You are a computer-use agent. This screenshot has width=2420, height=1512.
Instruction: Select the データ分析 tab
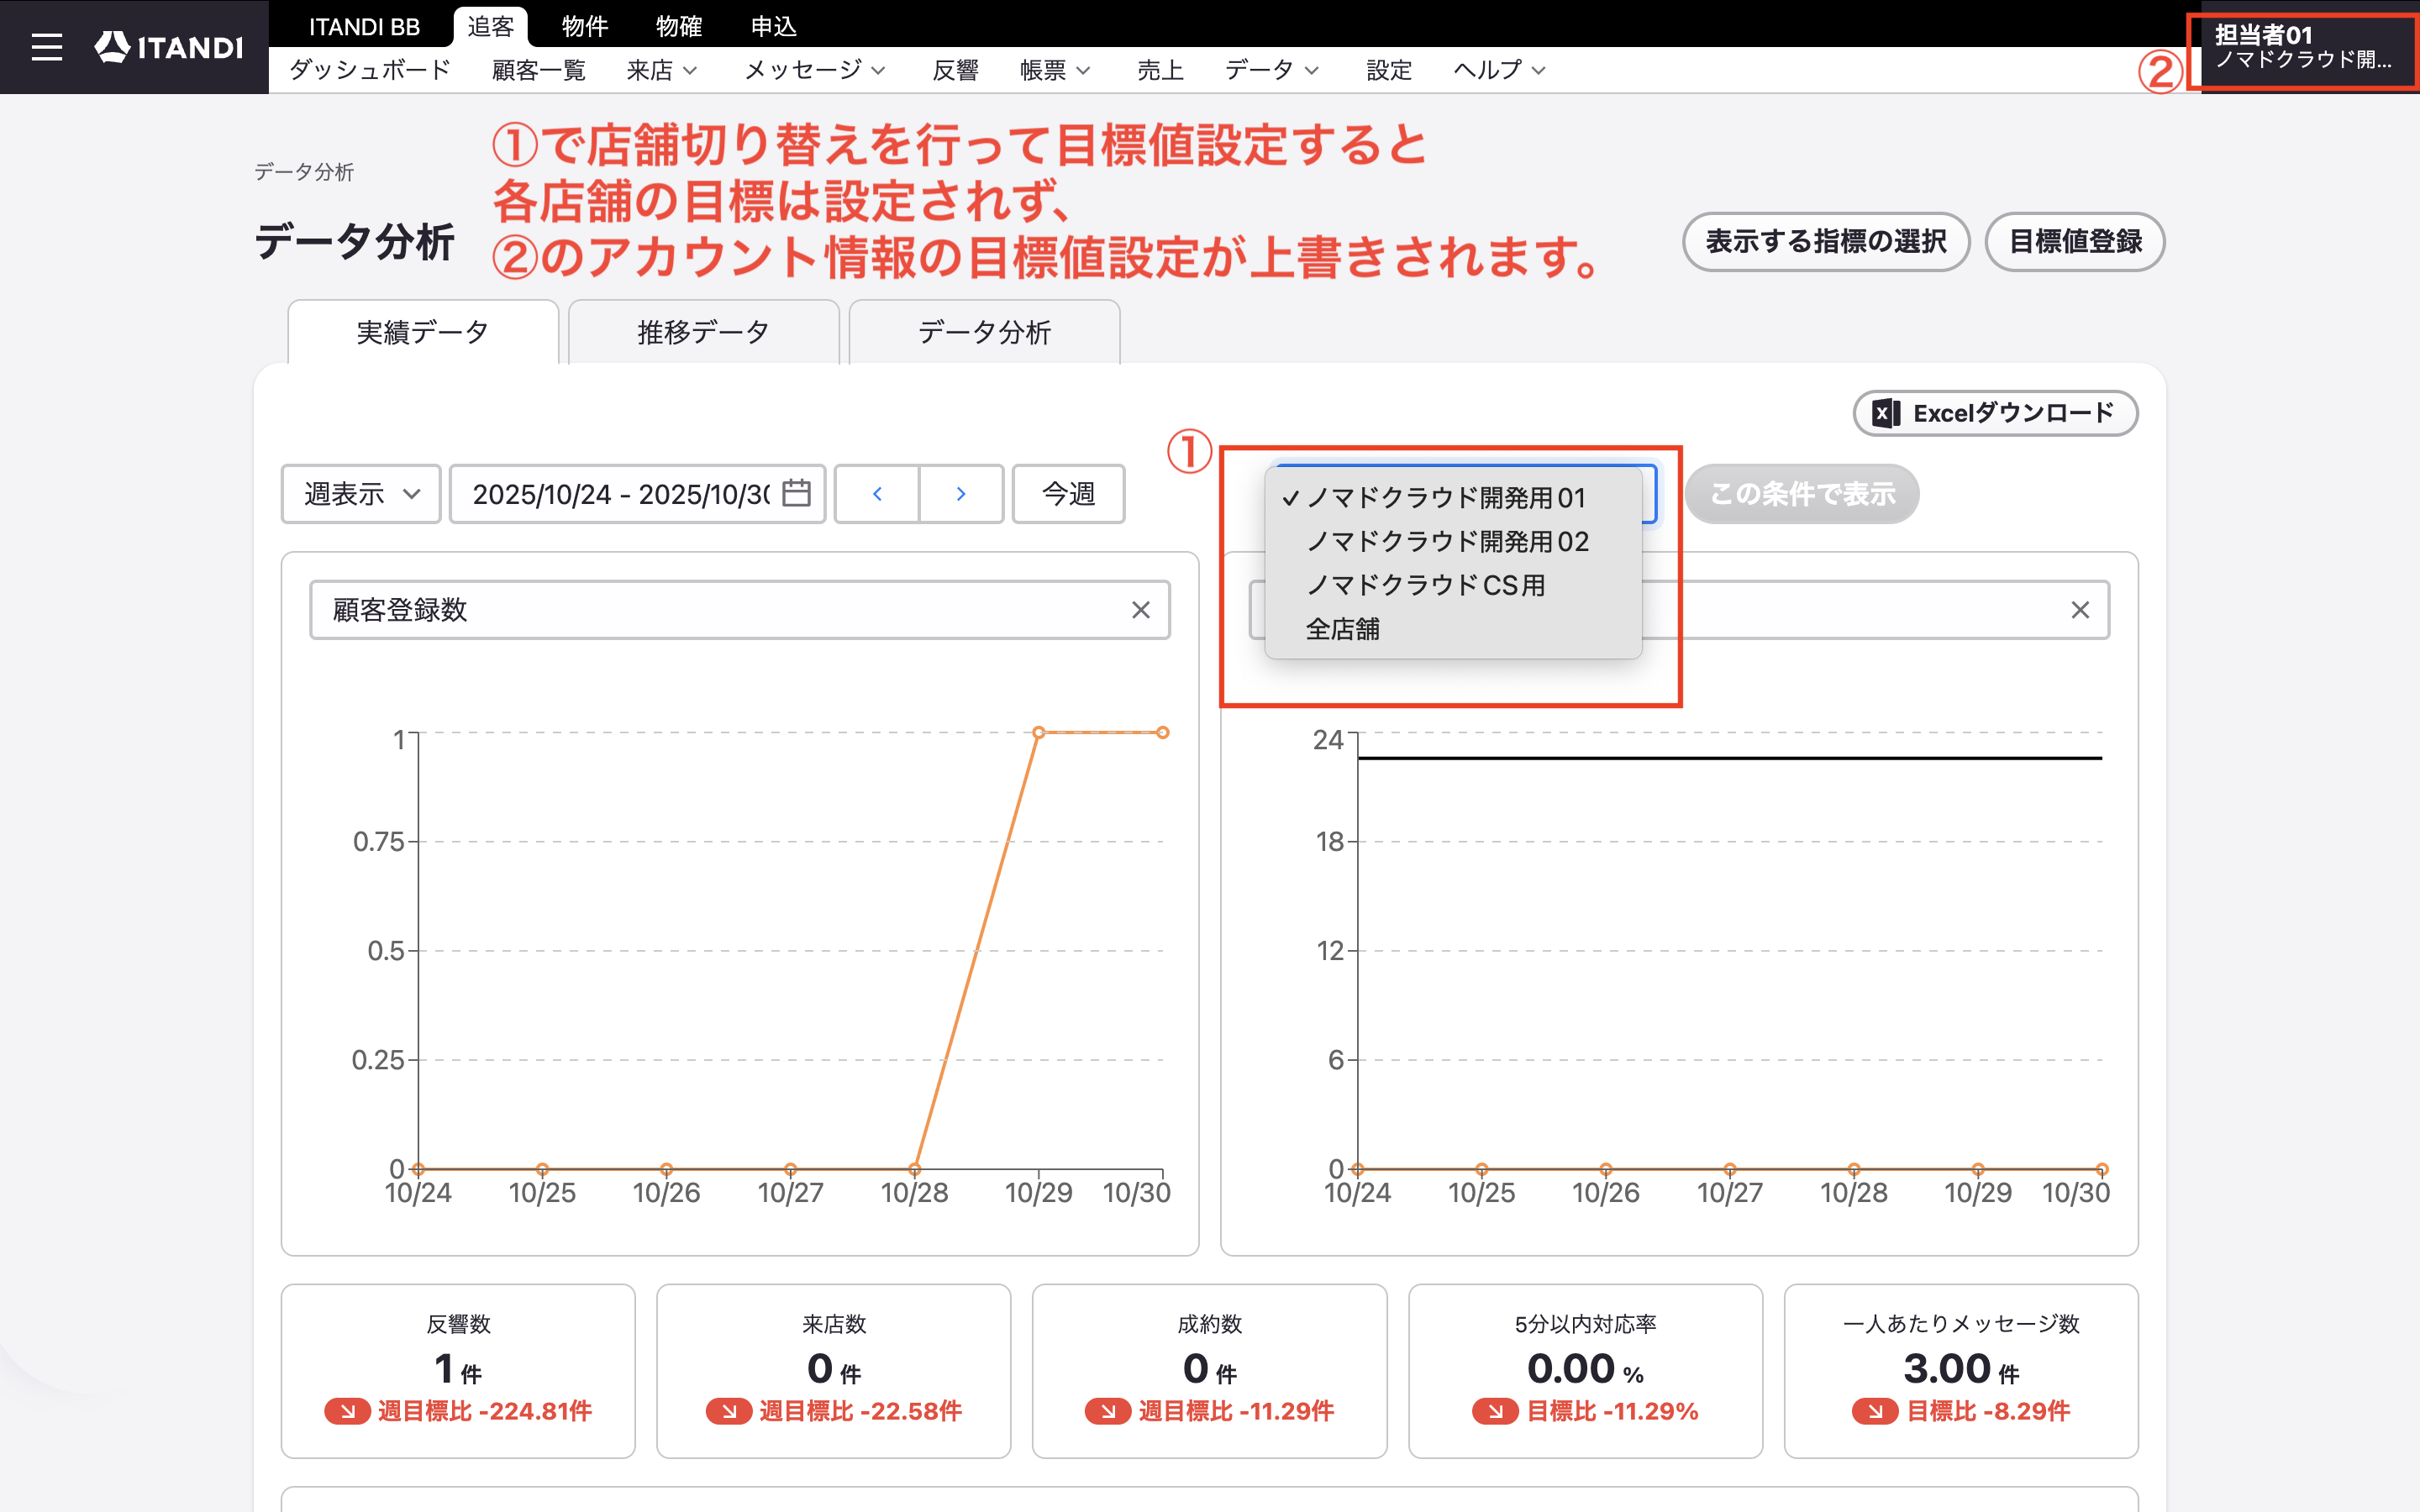click(984, 332)
